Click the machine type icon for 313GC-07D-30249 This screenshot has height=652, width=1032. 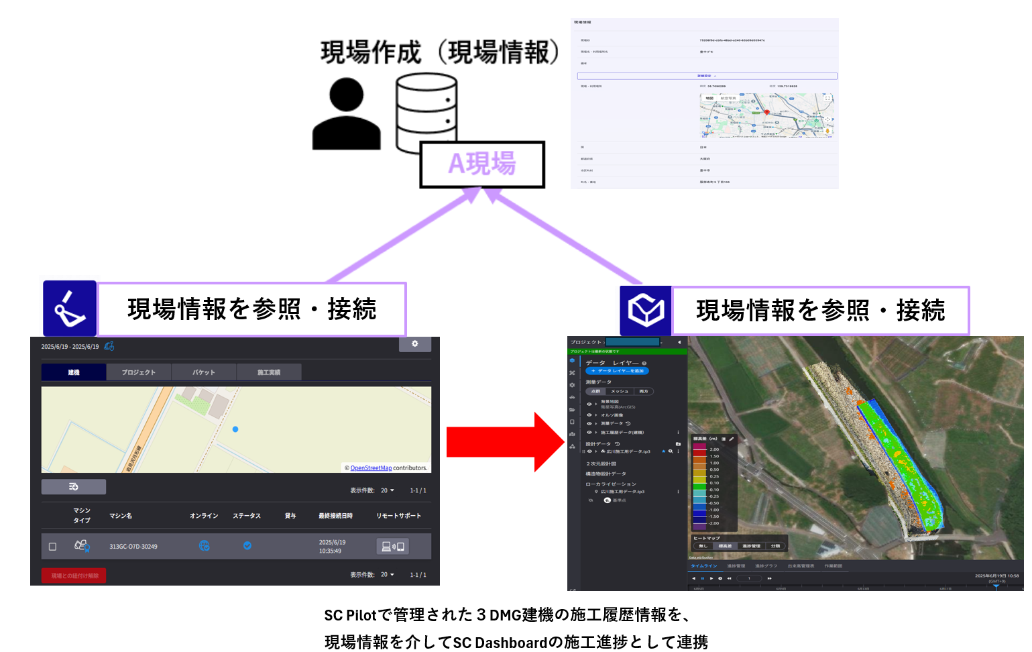(82, 546)
